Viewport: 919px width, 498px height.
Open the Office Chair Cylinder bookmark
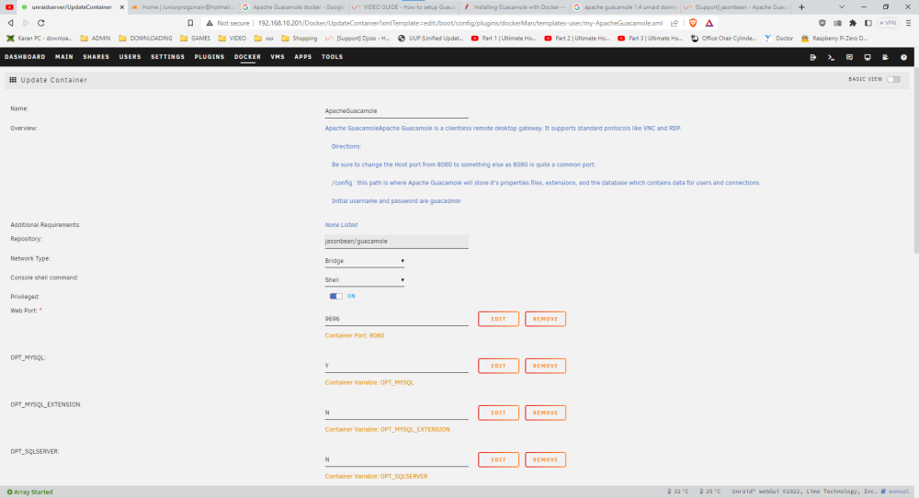[x=723, y=38]
